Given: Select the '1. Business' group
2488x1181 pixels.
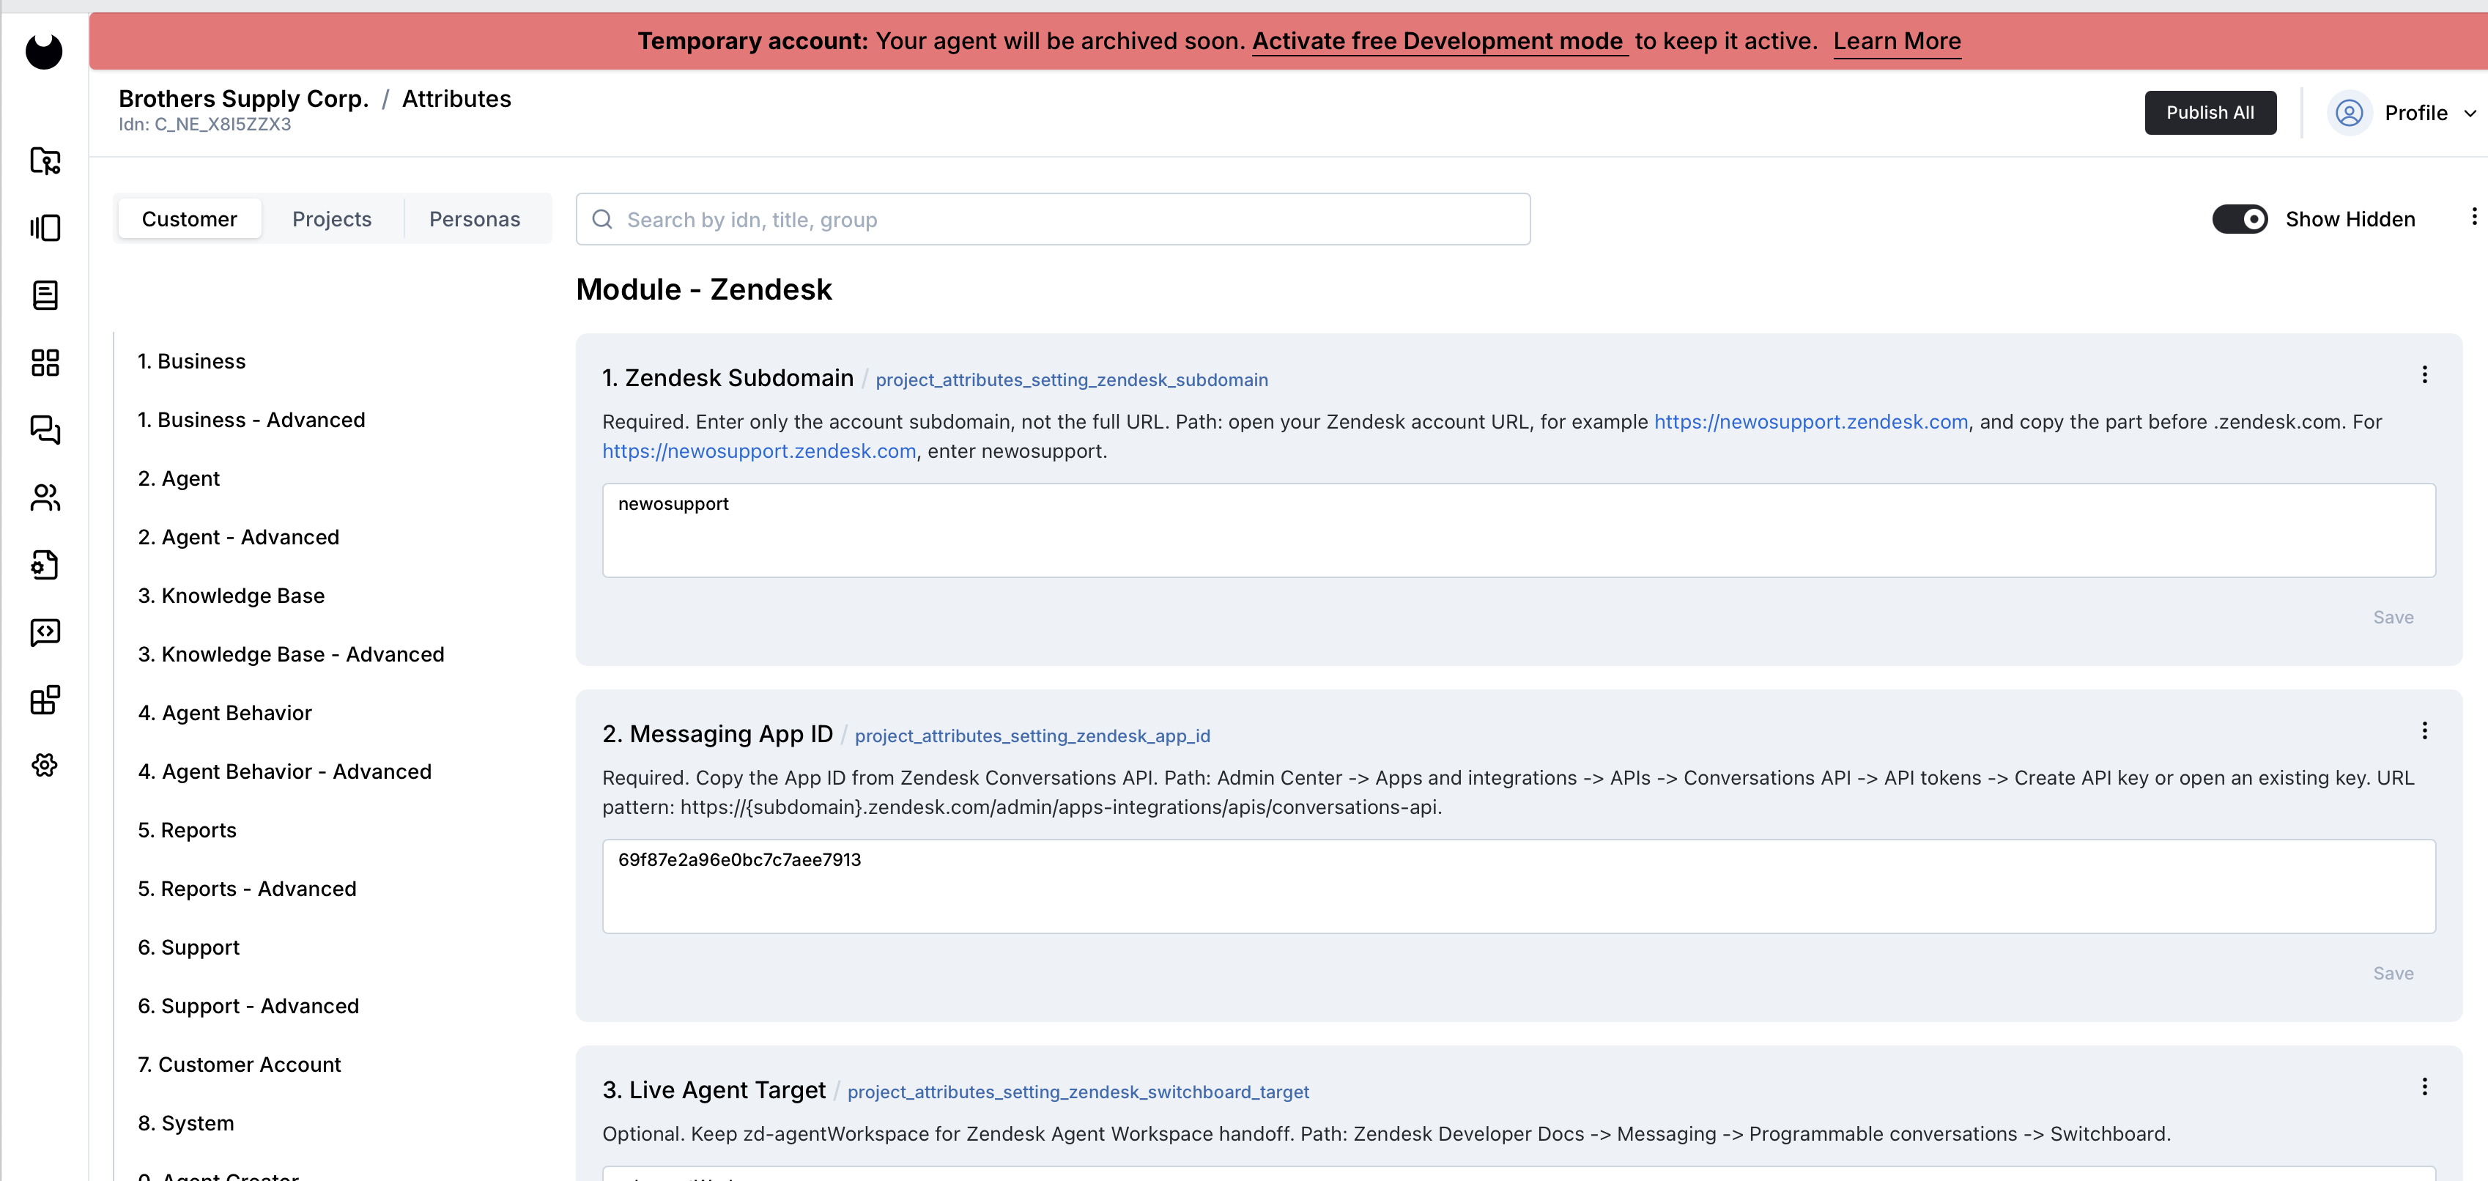Looking at the screenshot, I should 191,361.
